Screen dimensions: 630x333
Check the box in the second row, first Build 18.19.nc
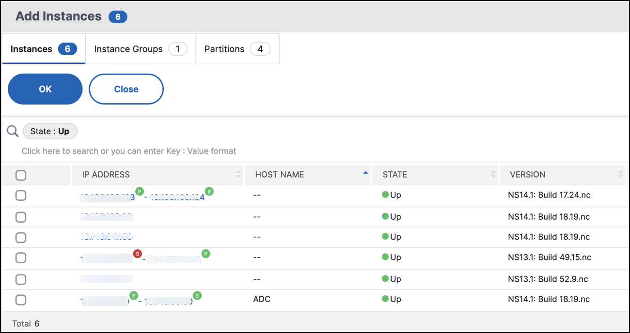click(21, 217)
